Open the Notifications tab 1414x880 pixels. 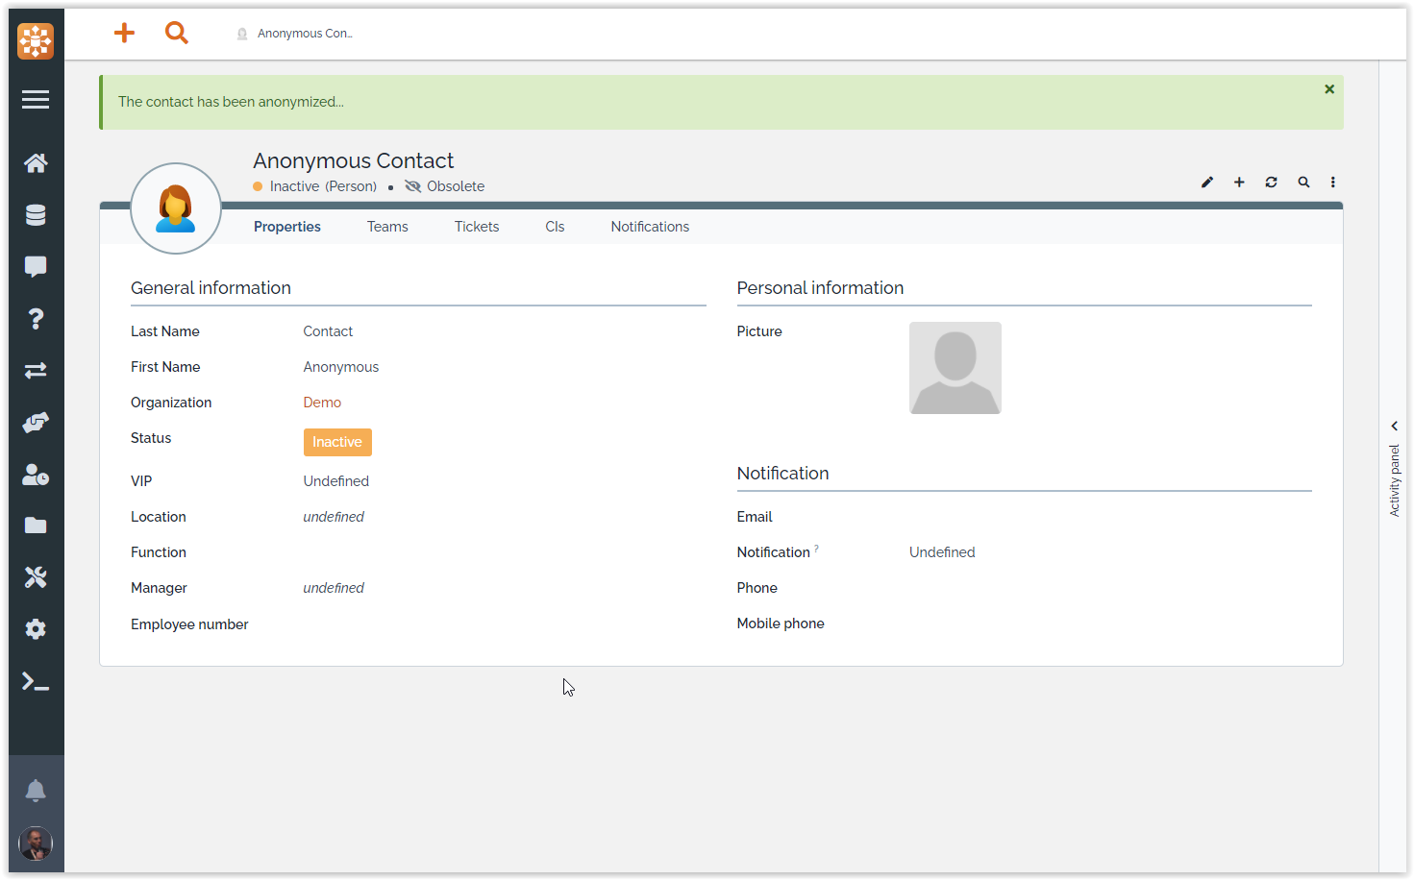(650, 226)
